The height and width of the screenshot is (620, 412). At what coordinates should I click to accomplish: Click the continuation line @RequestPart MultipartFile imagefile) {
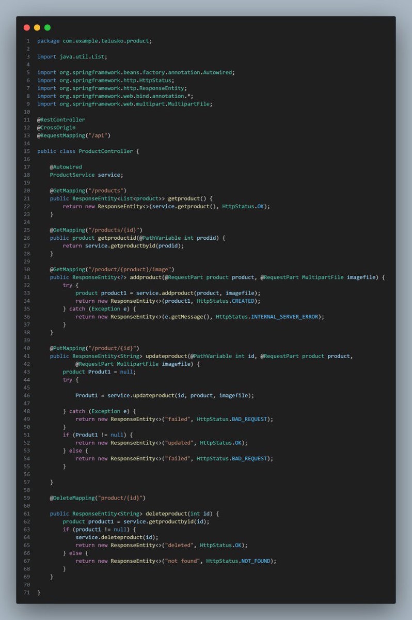point(137,364)
